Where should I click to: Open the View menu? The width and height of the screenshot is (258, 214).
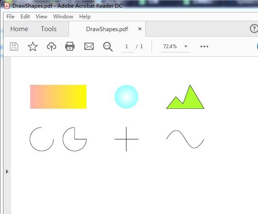(x=41, y=17)
